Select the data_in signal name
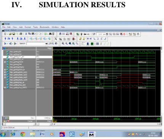 [17, 70]
